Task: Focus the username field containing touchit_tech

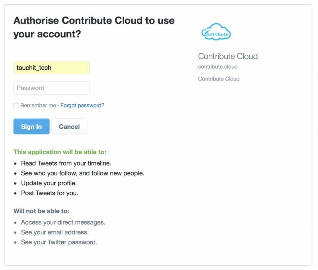Action: pos(52,67)
